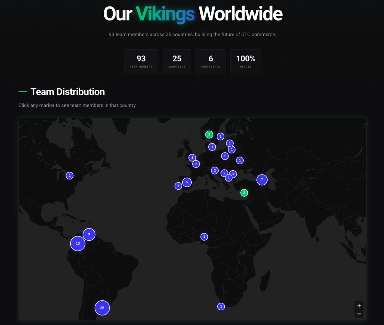384x325 pixels.
Task: Zoom in the map with plus button
Action: point(359,306)
